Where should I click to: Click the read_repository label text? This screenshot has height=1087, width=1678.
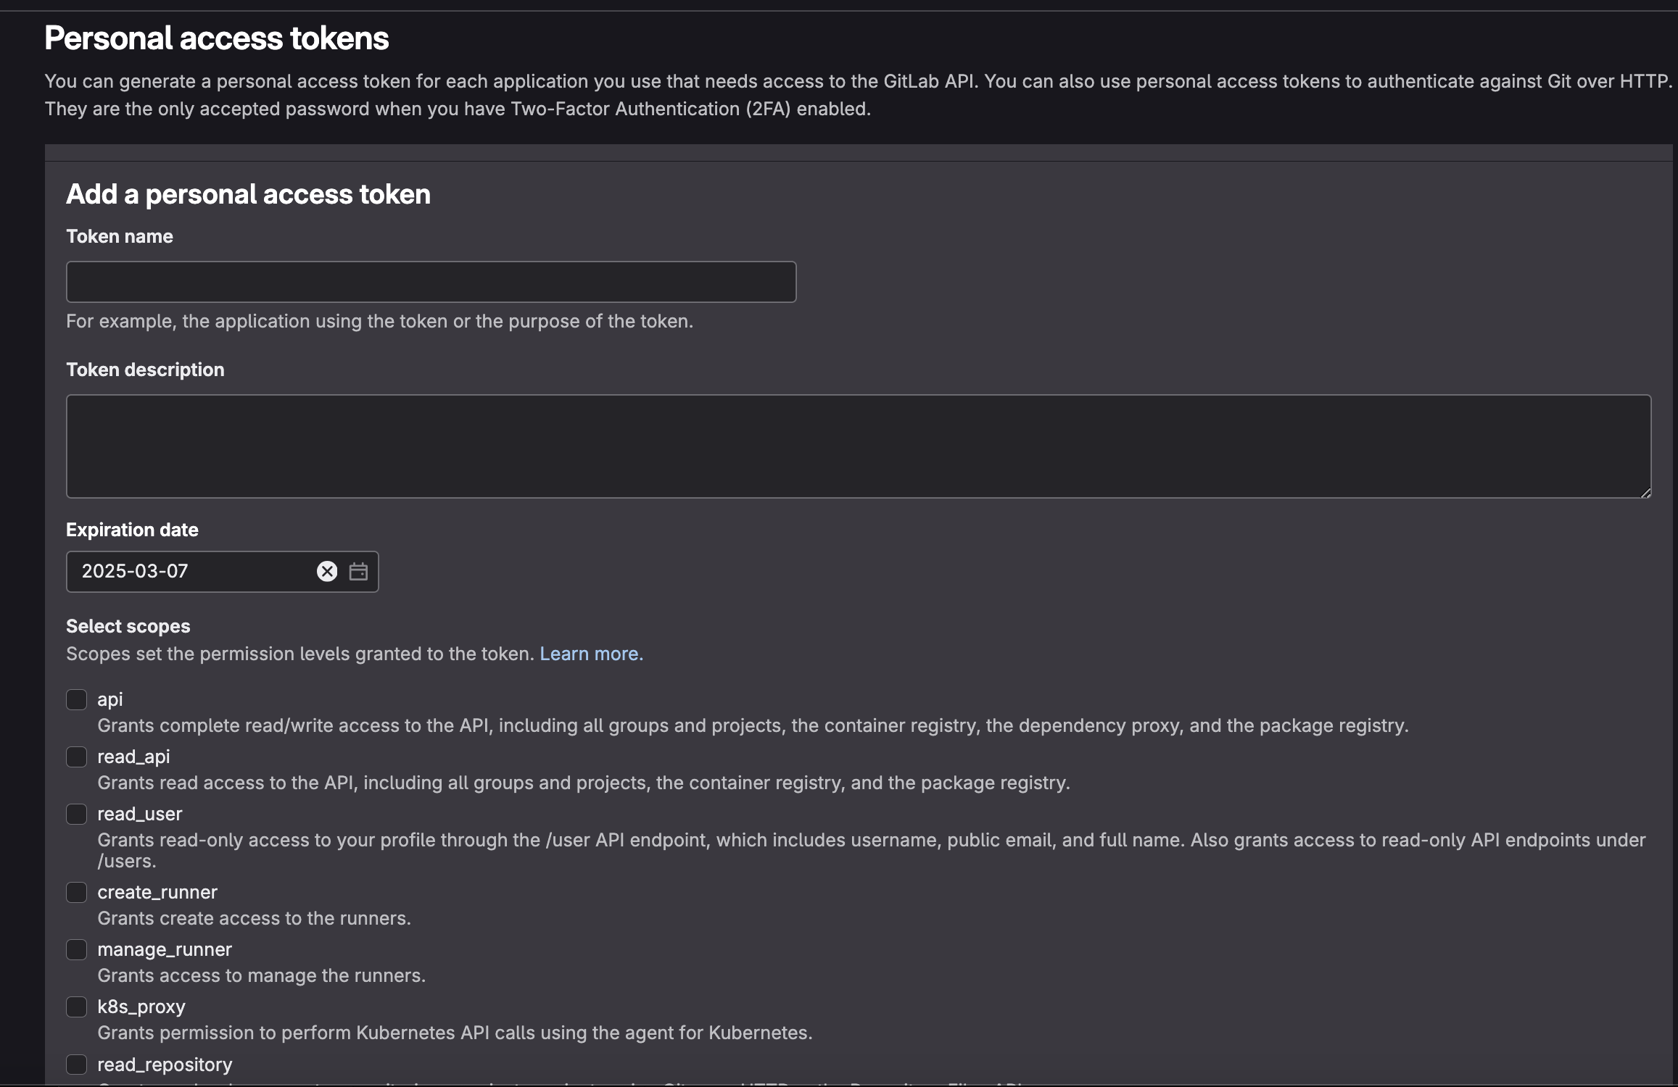(x=165, y=1064)
